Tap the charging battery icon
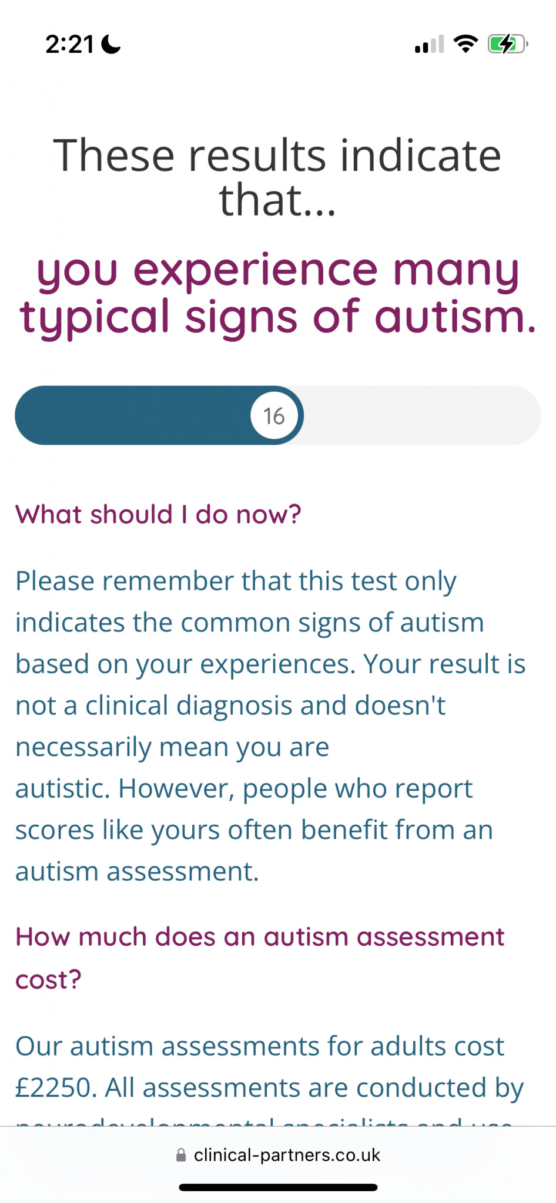Screen dimensions: 556x1203 click(x=507, y=44)
